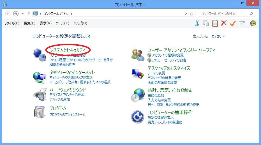Click the Clock and globe region icon

(x=138, y=95)
